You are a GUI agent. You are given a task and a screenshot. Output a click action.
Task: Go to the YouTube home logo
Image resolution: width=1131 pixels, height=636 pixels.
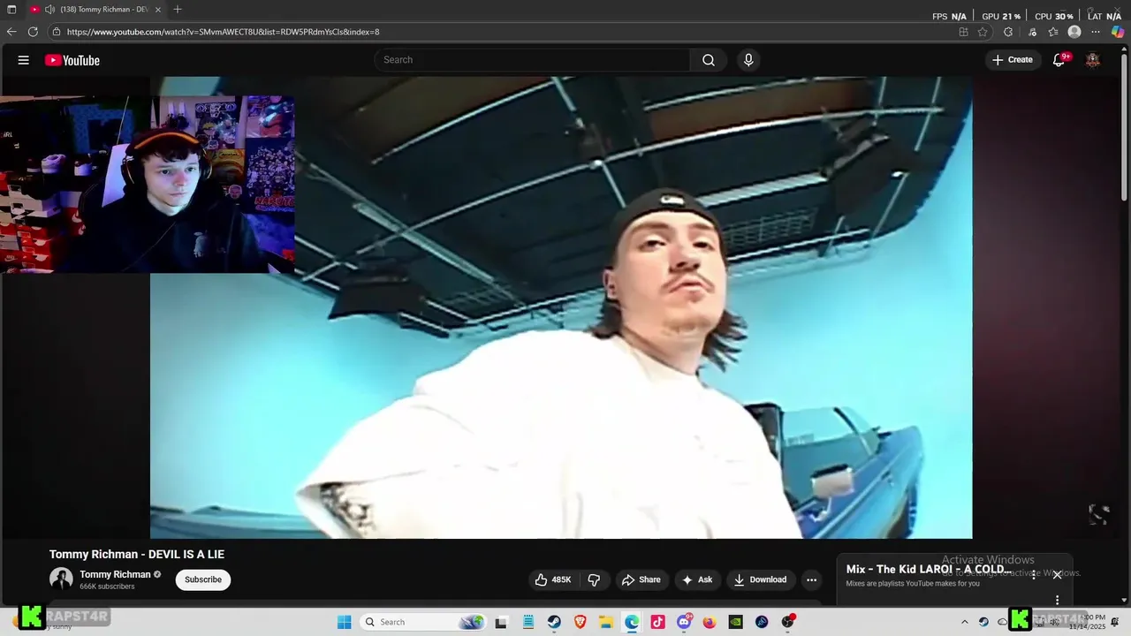click(x=72, y=60)
